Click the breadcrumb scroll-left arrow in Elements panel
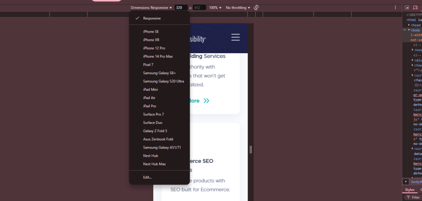Screen dimensions: 422x201 click(406, 182)
